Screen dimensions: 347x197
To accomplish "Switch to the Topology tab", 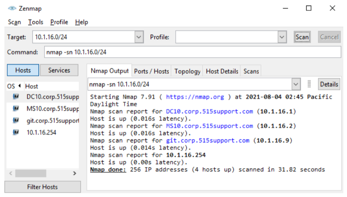I will pos(187,71).
